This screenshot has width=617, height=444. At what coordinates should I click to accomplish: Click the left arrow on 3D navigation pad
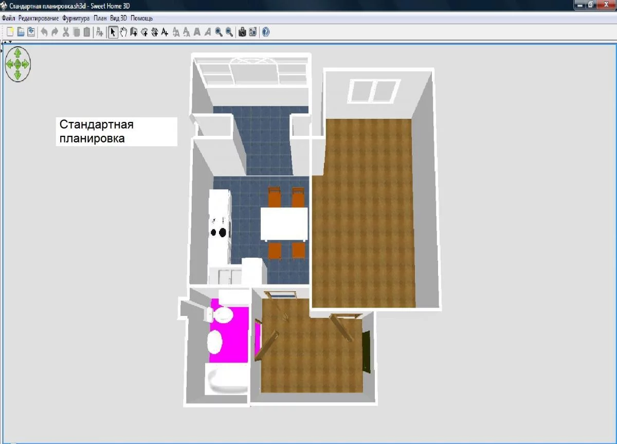[9, 64]
